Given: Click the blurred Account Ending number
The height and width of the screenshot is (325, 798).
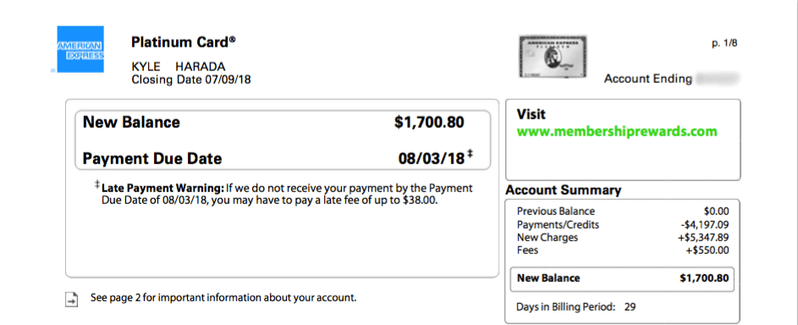Looking at the screenshot, I should tap(717, 79).
